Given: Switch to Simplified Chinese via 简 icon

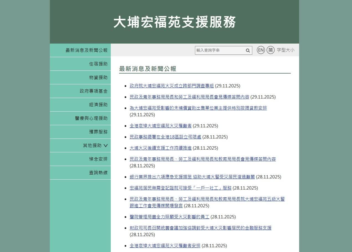Looking at the screenshot, I should pos(271,50).
